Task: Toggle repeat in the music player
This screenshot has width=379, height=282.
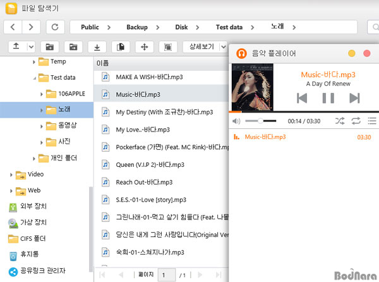Action: tap(356, 121)
